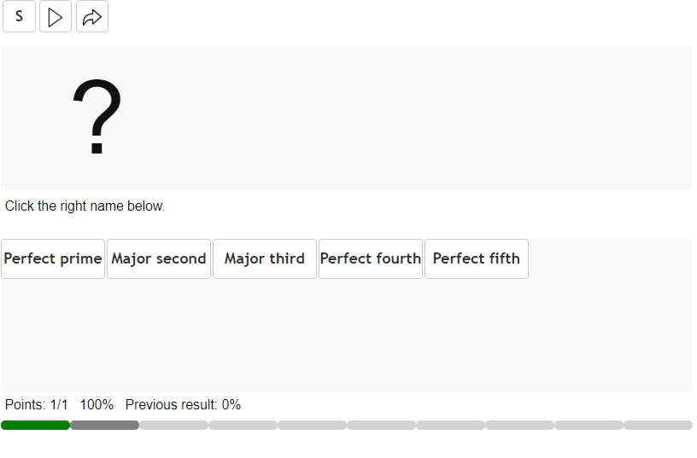Click the Points: 1/1 score text

[x=36, y=404]
